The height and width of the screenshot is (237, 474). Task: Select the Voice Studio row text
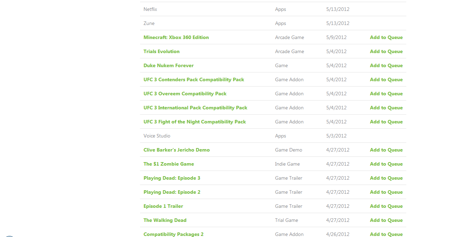pos(157,136)
